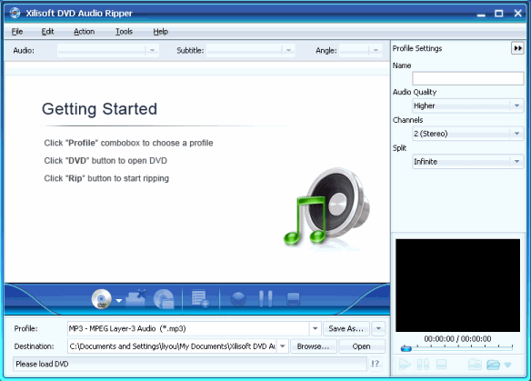Screen dimensions: 531x381
Task: Click the round Rip start button
Action: coord(238,299)
